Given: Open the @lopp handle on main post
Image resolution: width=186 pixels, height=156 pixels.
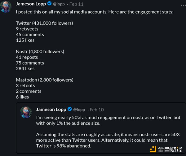Looking at the screenshot, I should coord(59,4).
